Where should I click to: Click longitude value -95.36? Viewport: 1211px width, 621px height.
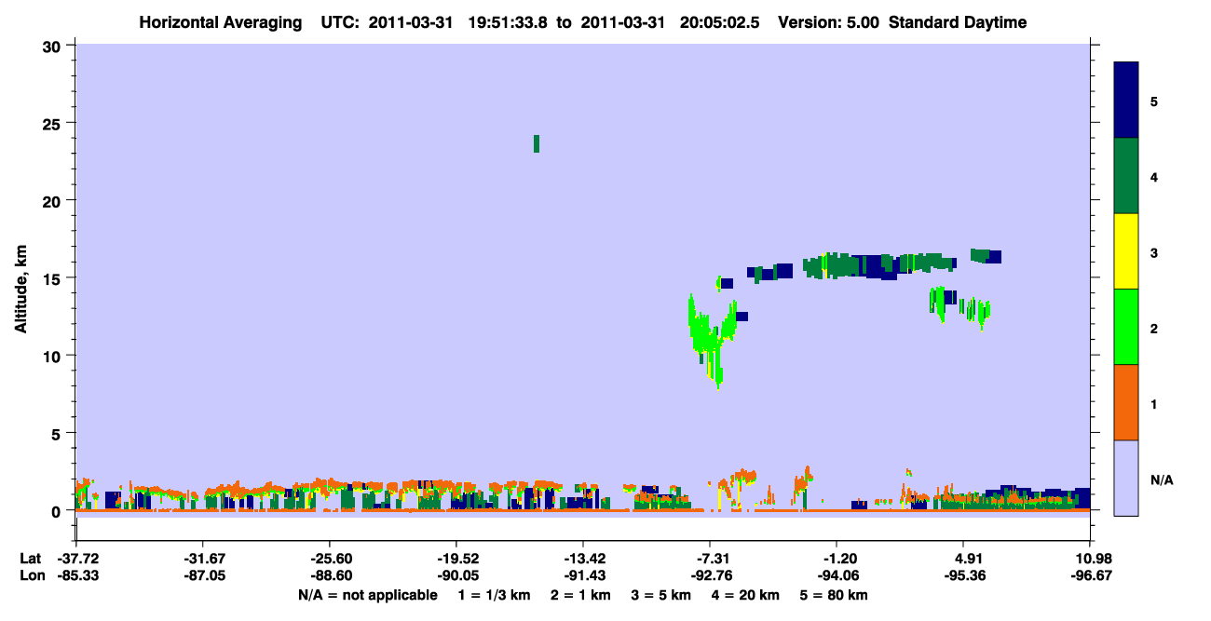964,576
